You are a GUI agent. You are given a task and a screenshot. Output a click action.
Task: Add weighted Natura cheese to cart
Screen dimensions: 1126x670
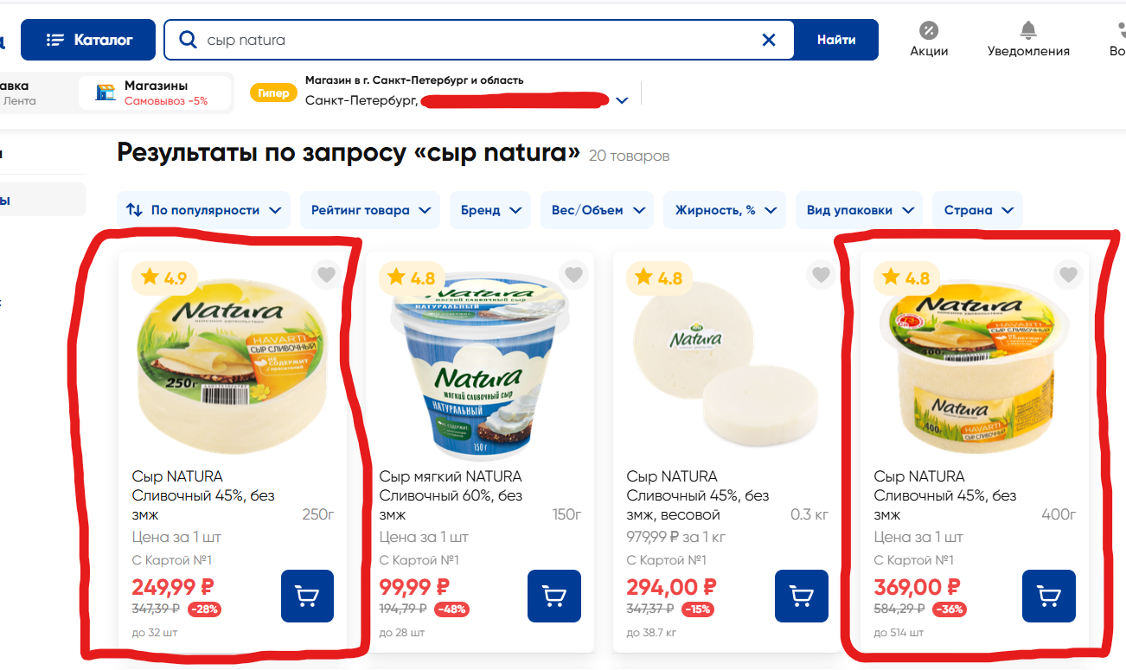click(802, 597)
